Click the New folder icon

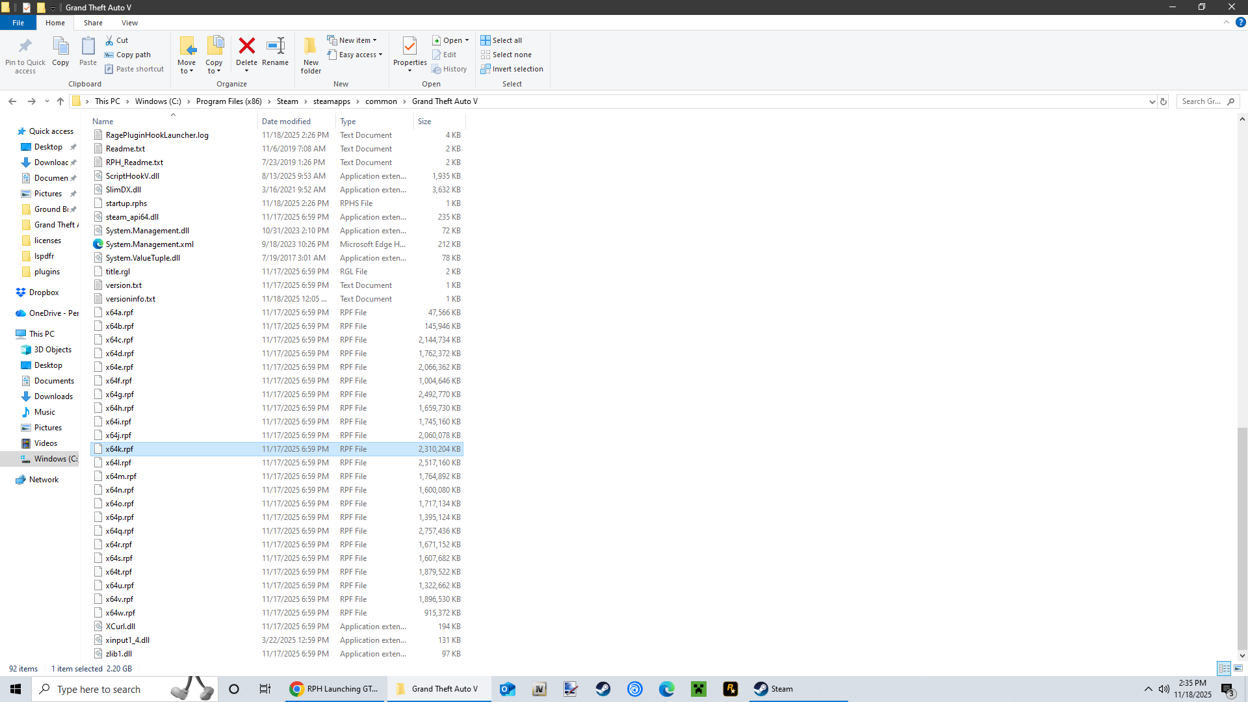(x=311, y=46)
